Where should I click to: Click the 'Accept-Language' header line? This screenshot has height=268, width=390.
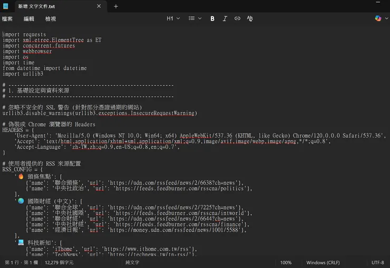coord(97,147)
